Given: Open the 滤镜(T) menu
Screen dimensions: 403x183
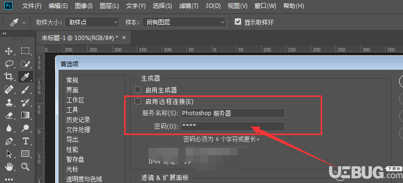Looking at the screenshot, I should point(189,6).
